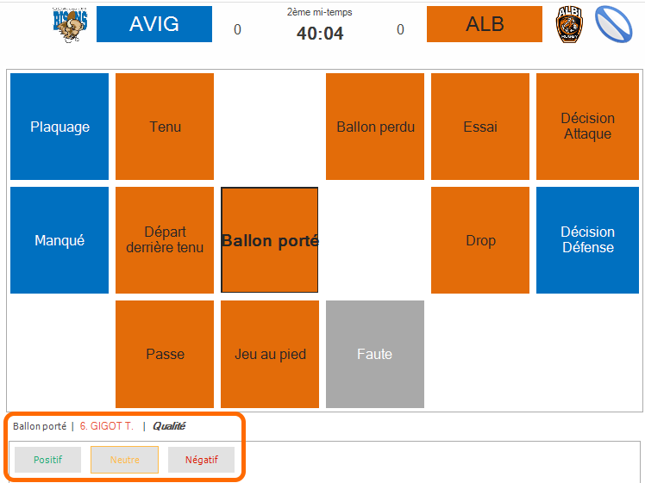Image resolution: width=645 pixels, height=483 pixels.
Task: Click the Albi rugby club logo
Action: (569, 24)
